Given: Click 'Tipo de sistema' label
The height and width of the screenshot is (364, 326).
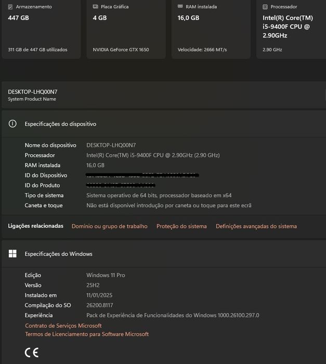Looking at the screenshot, I should (x=44, y=195).
